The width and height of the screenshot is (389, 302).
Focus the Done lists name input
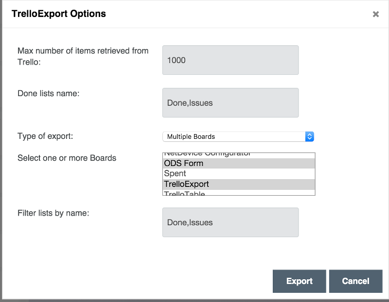[230, 102]
